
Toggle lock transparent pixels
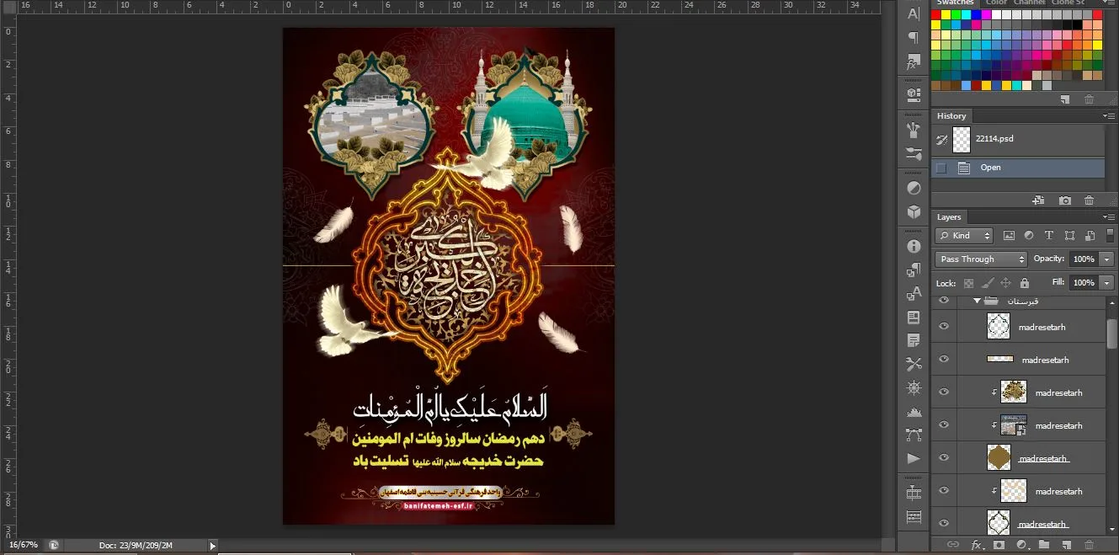pos(968,283)
